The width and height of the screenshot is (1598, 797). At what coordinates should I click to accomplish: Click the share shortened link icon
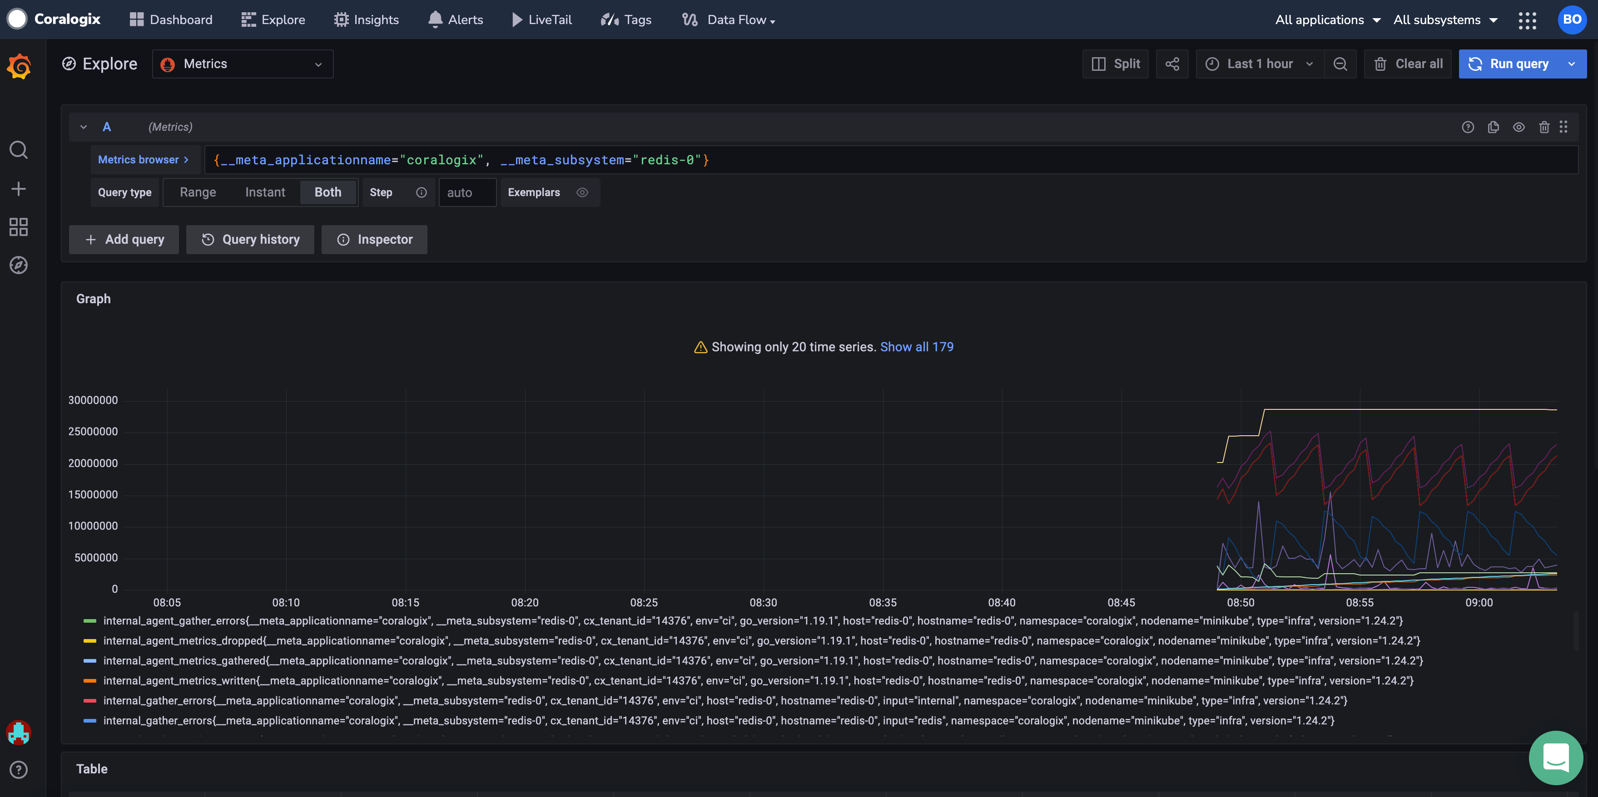(1172, 64)
